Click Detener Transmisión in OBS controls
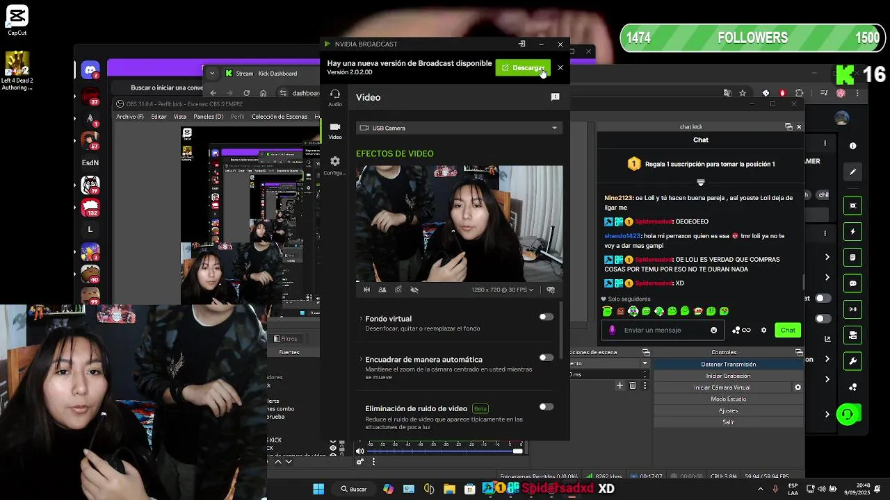Viewport: 890px width, 500px height. (x=728, y=364)
